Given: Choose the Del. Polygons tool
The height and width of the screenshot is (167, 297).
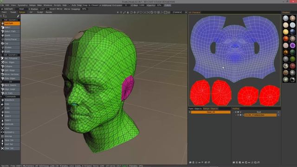Looking at the screenshot, I should tap(10, 58).
